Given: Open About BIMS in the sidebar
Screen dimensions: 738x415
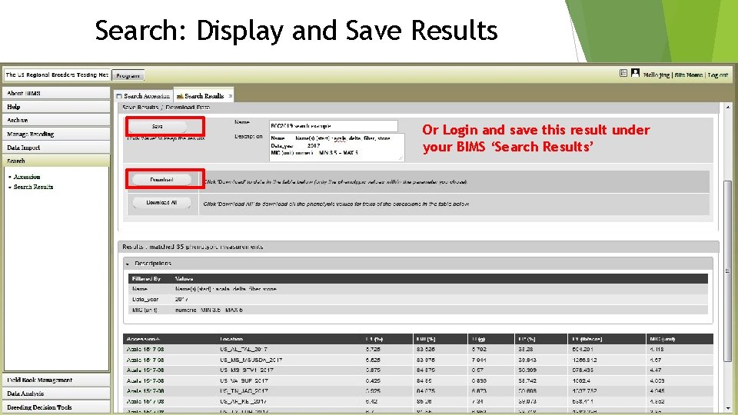Looking at the screenshot, I should 56,93.
